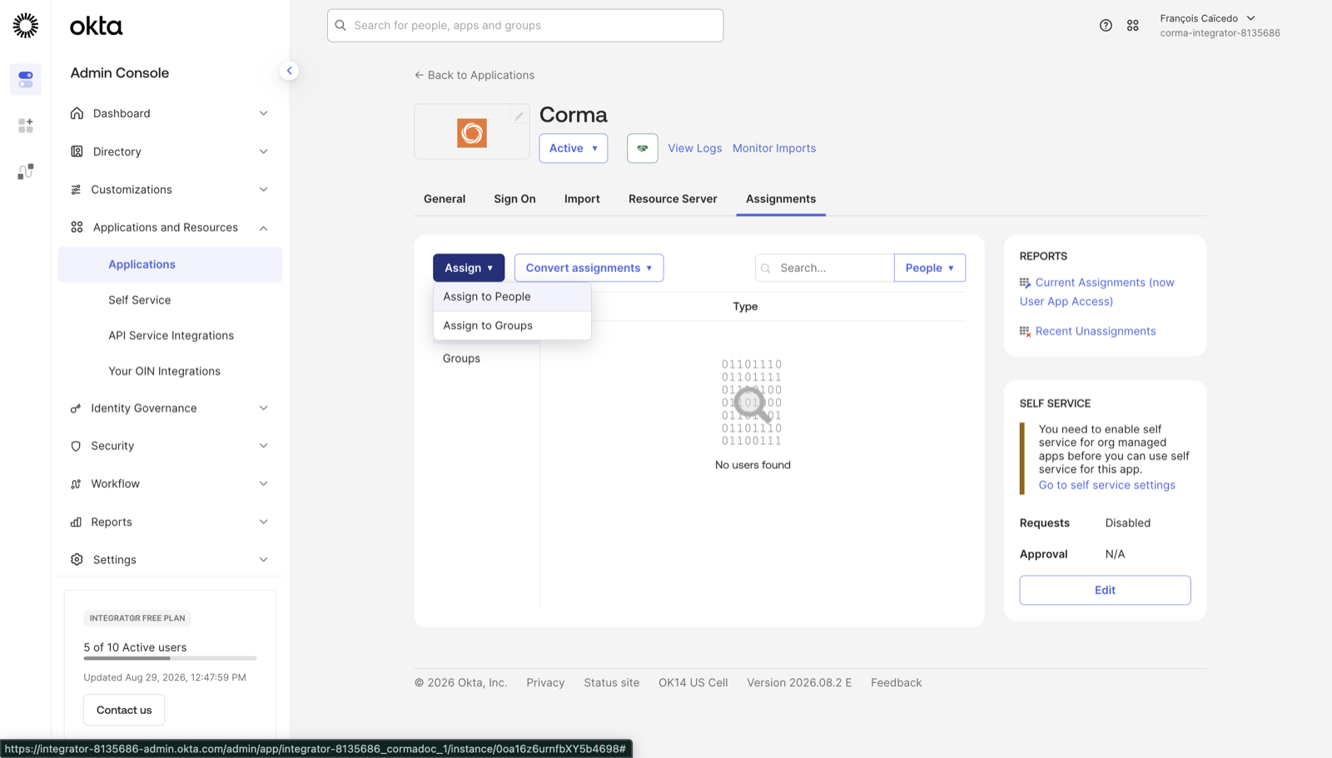Expand the Security sidebar section
Viewport: 1332px width, 758px height.
tap(170, 446)
